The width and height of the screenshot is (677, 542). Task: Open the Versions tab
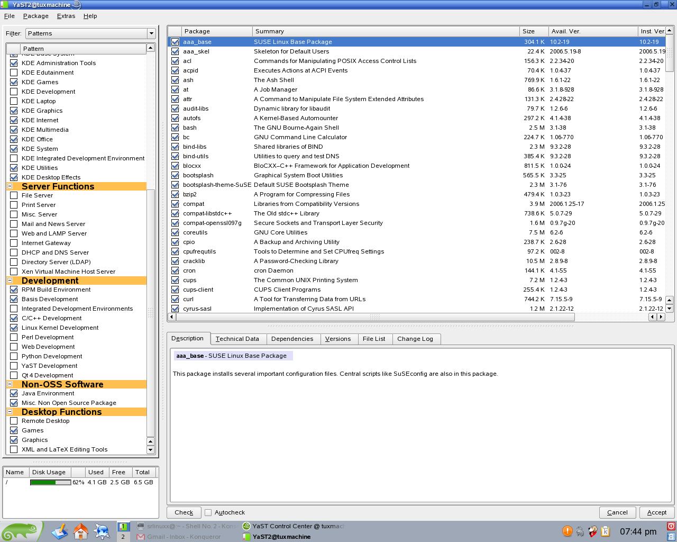337,339
